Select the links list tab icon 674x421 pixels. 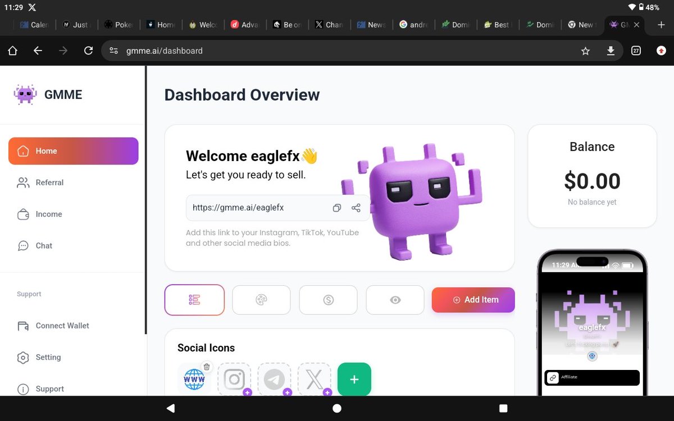coord(194,300)
